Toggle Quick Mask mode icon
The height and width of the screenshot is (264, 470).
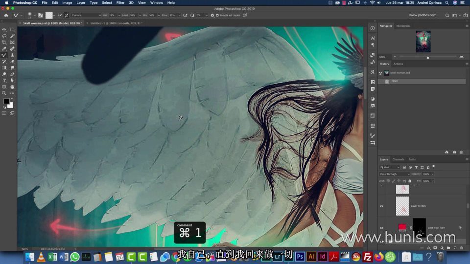point(4,113)
